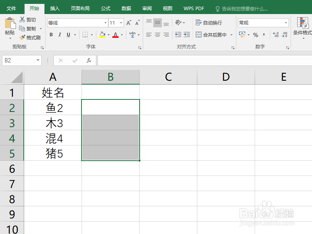Apply cell borders icon
Image resolution: width=312 pixels, height=234 pixels.
[x=85, y=35]
